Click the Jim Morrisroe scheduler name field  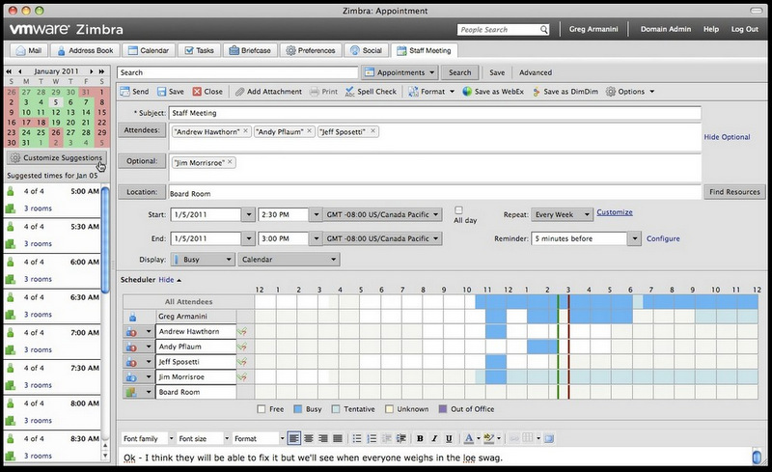point(196,376)
